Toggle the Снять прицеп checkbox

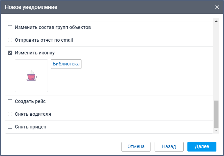(x=10, y=127)
